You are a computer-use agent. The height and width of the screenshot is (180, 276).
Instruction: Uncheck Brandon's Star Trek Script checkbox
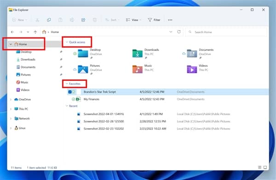coord(70,92)
